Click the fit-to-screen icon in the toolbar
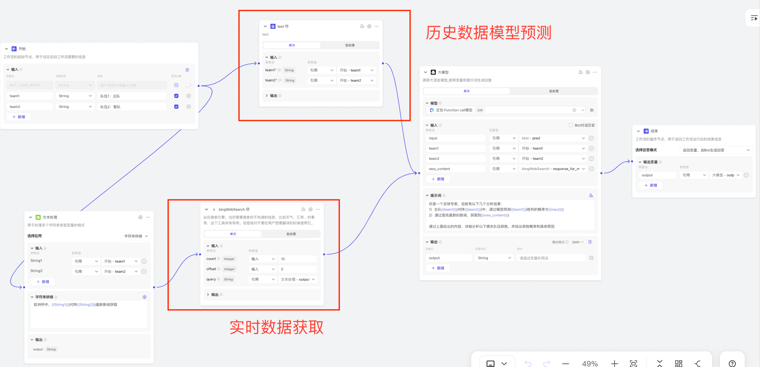The height and width of the screenshot is (367, 760). pyautogui.click(x=633, y=363)
